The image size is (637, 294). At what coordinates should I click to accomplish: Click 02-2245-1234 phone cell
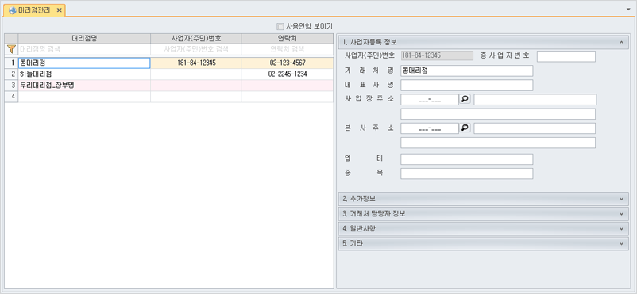(x=288, y=74)
